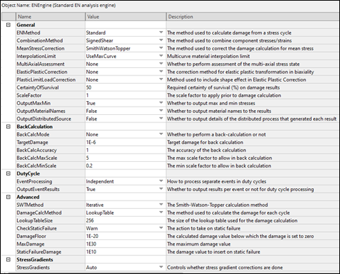Open the SWTMethod dropdown arrow
Image resolution: width=340 pixels, height=274 pixels.
[161, 205]
